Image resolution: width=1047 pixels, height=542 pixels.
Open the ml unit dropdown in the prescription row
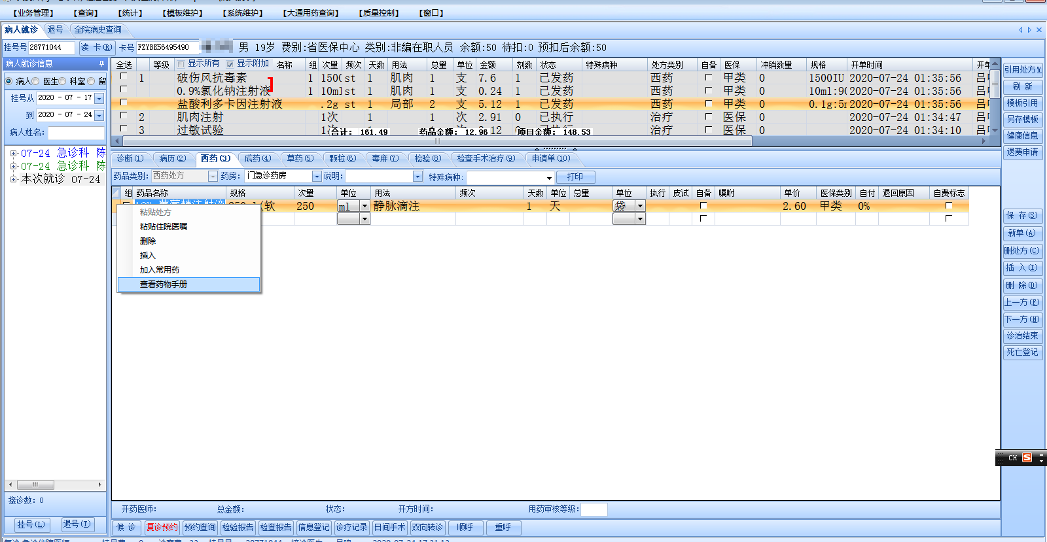pyautogui.click(x=364, y=206)
